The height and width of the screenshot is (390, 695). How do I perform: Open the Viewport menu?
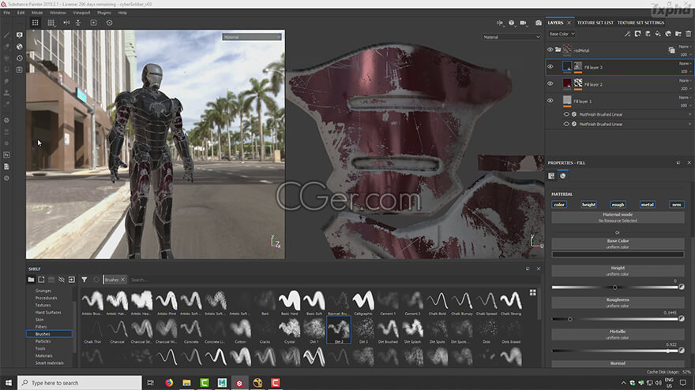(81, 13)
